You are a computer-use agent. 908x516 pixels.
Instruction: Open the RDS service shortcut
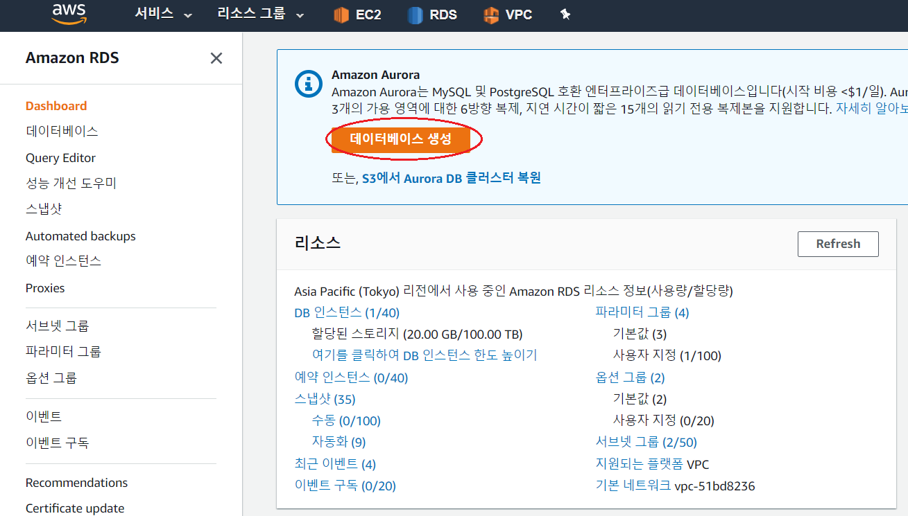coord(431,15)
